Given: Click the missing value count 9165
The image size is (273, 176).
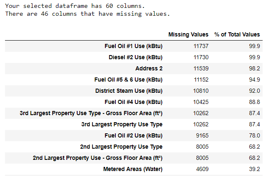Looking at the screenshot, I should 202,135.
